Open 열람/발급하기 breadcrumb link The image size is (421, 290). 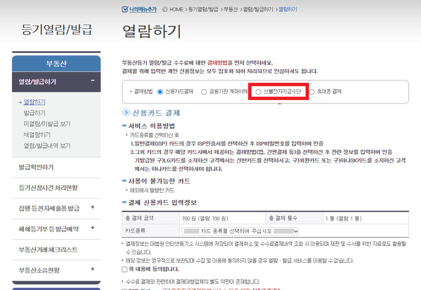[x=258, y=10]
